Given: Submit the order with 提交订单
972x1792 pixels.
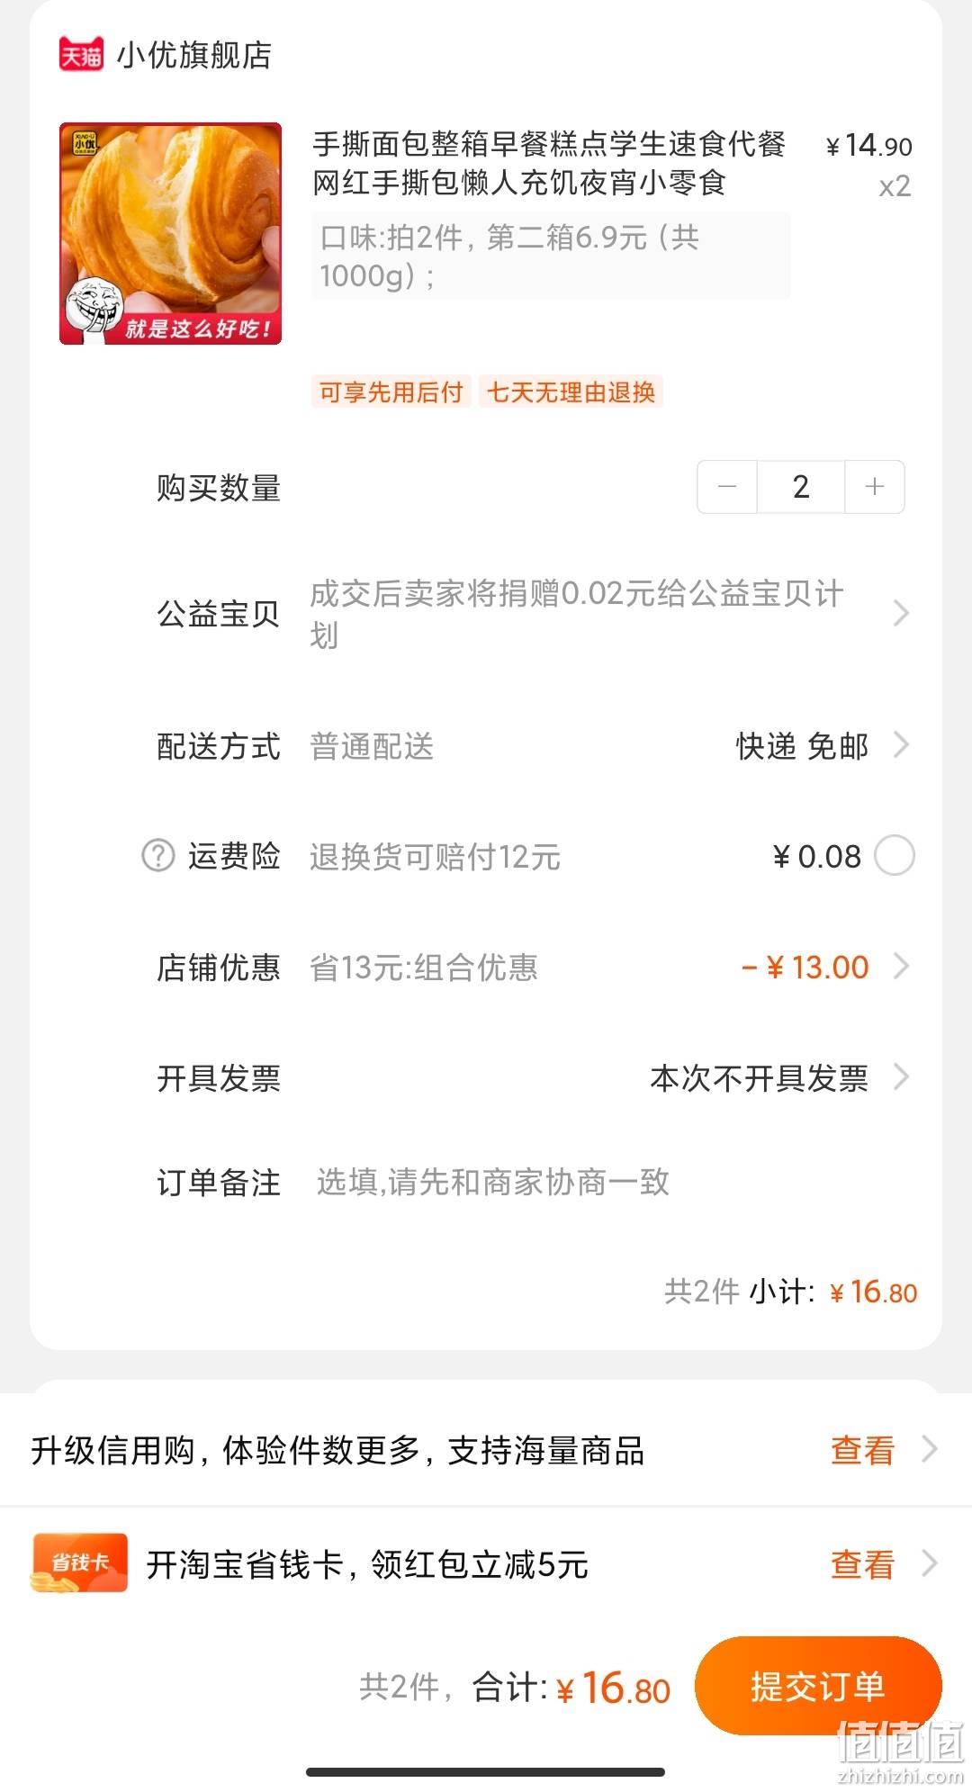Looking at the screenshot, I should point(818,1686).
